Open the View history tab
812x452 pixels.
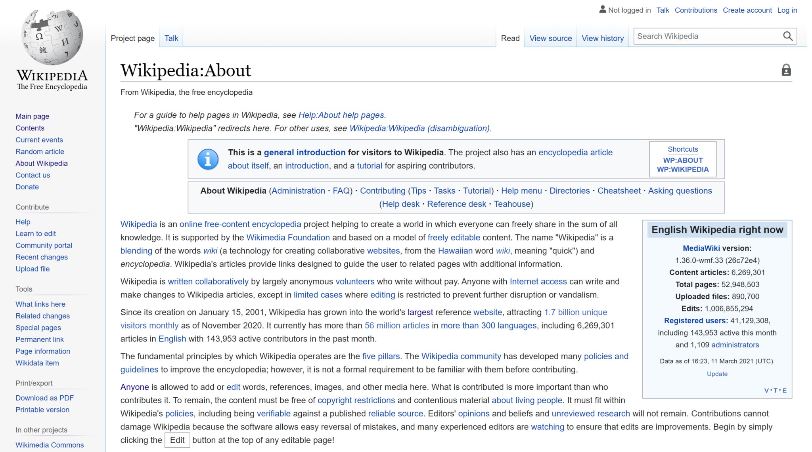602,38
